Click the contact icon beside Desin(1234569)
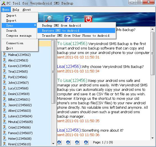This screenshot has width=156, height=147. [4, 94]
